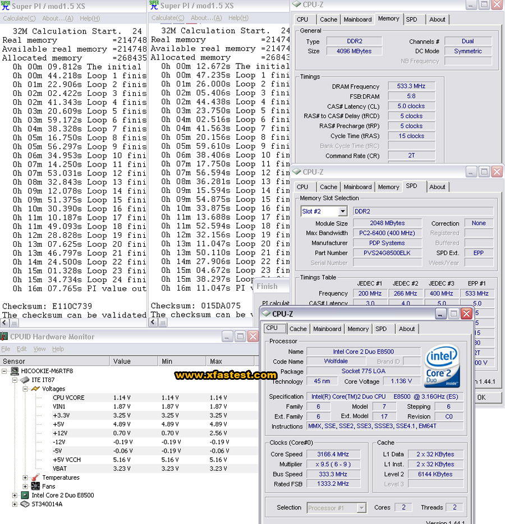Image resolution: width=505 pixels, height=524 pixels.
Task: Open Mainboard tab in middle CPU-Z window
Action: (357, 187)
